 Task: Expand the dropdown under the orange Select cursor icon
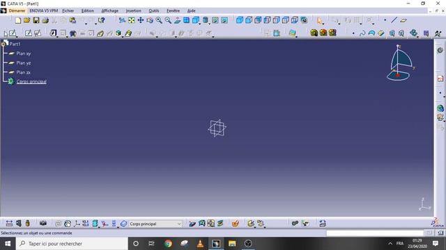323,24
